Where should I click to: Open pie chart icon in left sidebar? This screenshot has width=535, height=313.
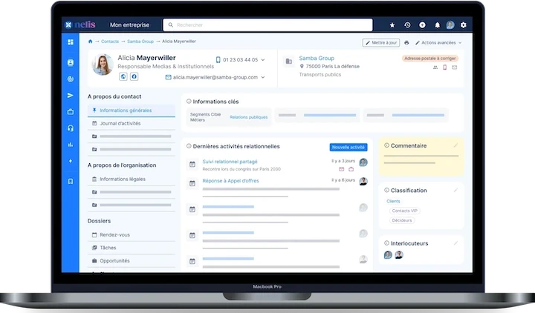tap(71, 79)
